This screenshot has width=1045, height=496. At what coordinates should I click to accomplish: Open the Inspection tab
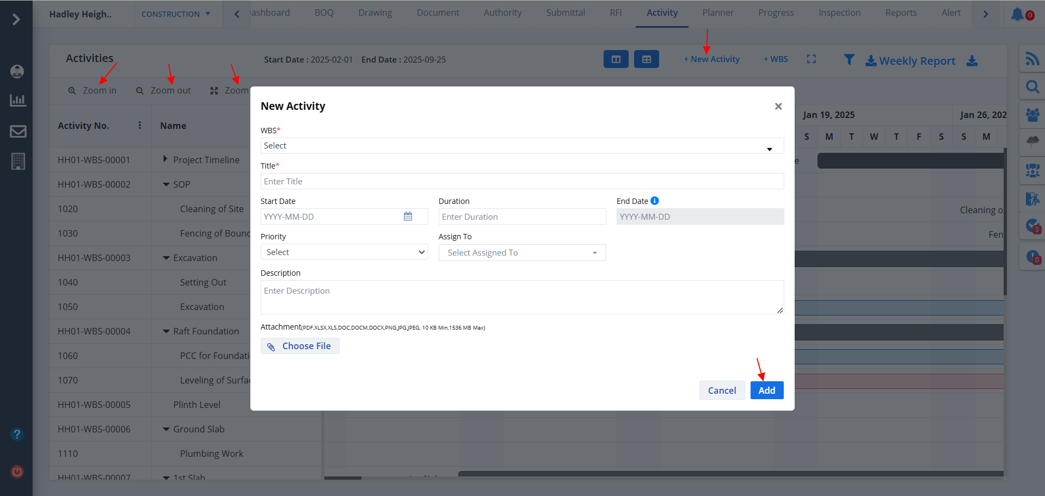839,13
